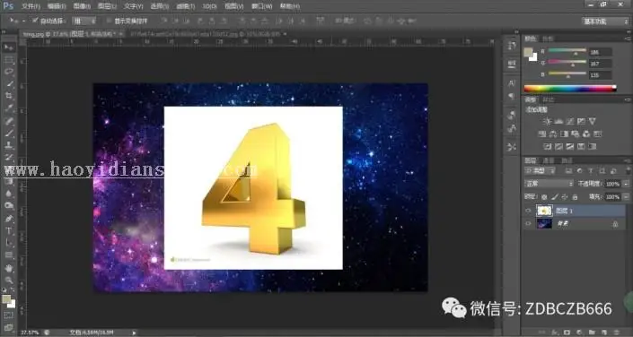633x337 pixels.
Task: Select the Hand tool
Action: pyautogui.click(x=8, y=268)
